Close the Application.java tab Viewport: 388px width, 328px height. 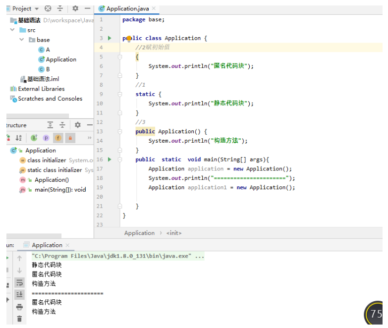coord(154,8)
